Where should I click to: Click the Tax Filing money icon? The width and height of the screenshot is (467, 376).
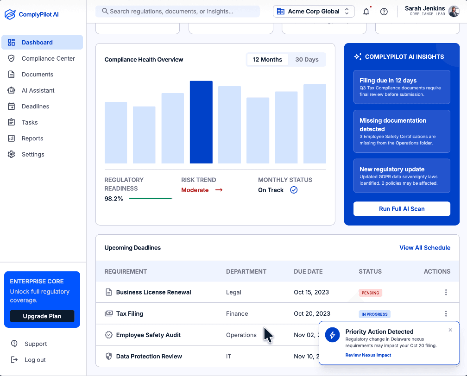109,313
